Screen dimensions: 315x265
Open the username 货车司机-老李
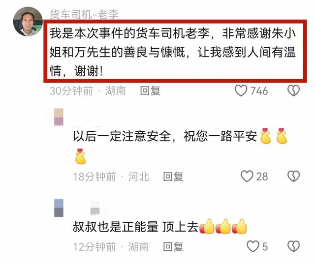[x=84, y=14]
